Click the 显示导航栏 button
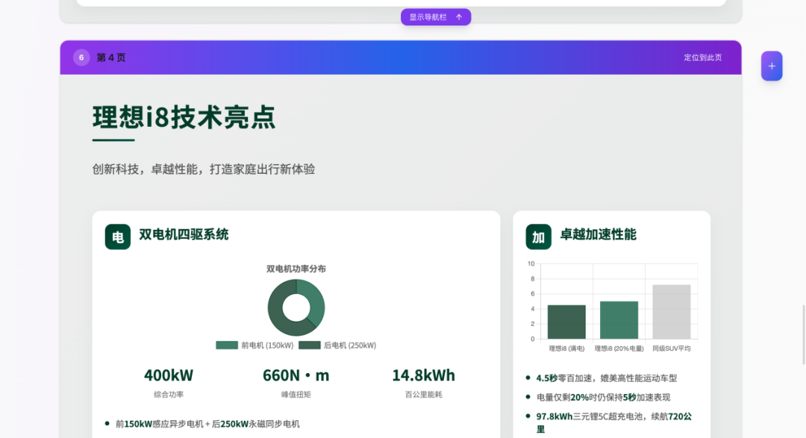This screenshot has height=438, width=806. tap(435, 17)
